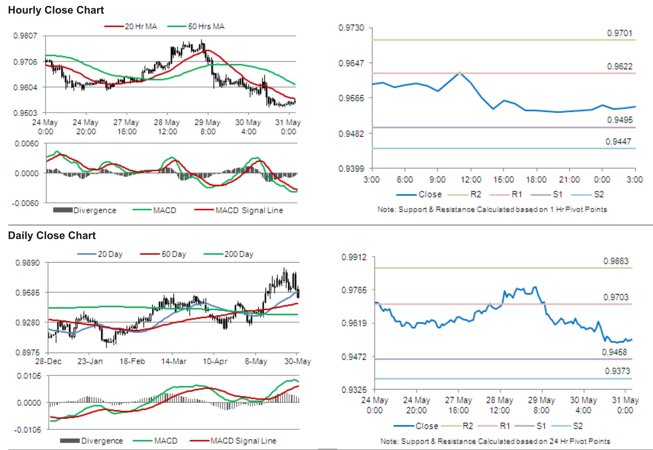Select the 0.9703 R1 resistance value

[616, 297]
